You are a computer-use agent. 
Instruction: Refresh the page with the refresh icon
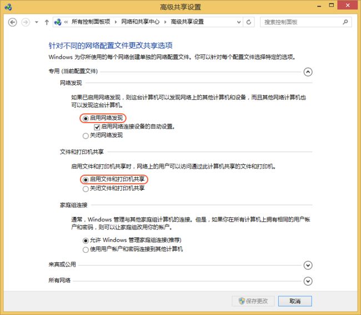point(249,22)
